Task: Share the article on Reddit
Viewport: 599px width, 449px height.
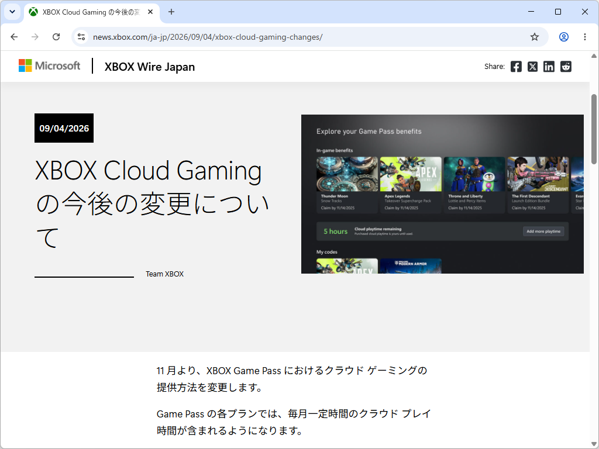Action: point(566,67)
